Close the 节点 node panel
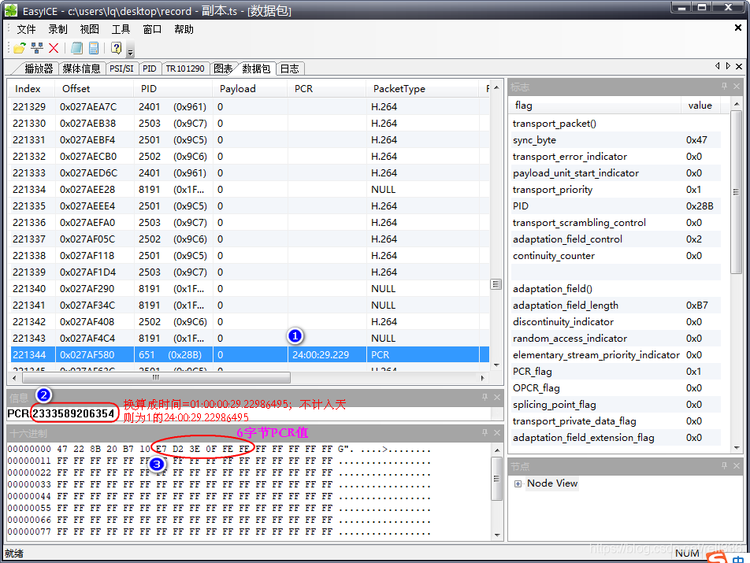Image resolution: width=750 pixels, height=563 pixels. [737, 465]
